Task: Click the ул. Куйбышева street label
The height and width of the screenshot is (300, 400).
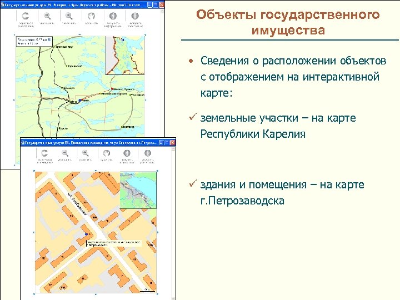Action: (x=77, y=204)
